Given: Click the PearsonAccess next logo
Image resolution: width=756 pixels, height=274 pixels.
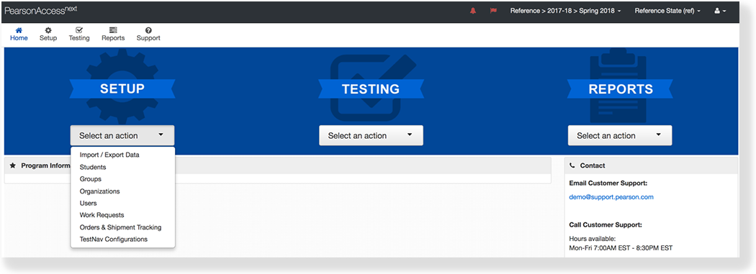Looking at the screenshot, I should coord(40,11).
